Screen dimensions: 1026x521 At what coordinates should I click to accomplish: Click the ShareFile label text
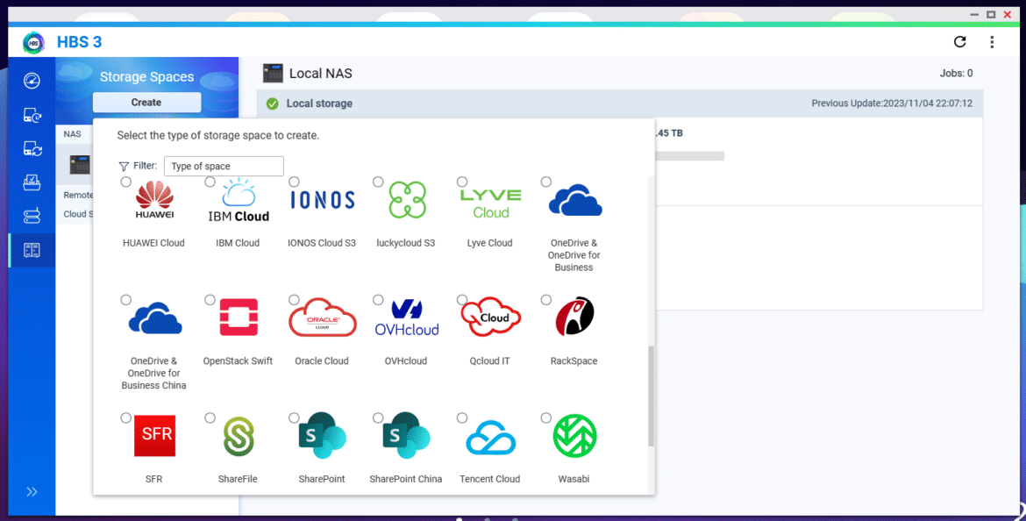point(238,479)
